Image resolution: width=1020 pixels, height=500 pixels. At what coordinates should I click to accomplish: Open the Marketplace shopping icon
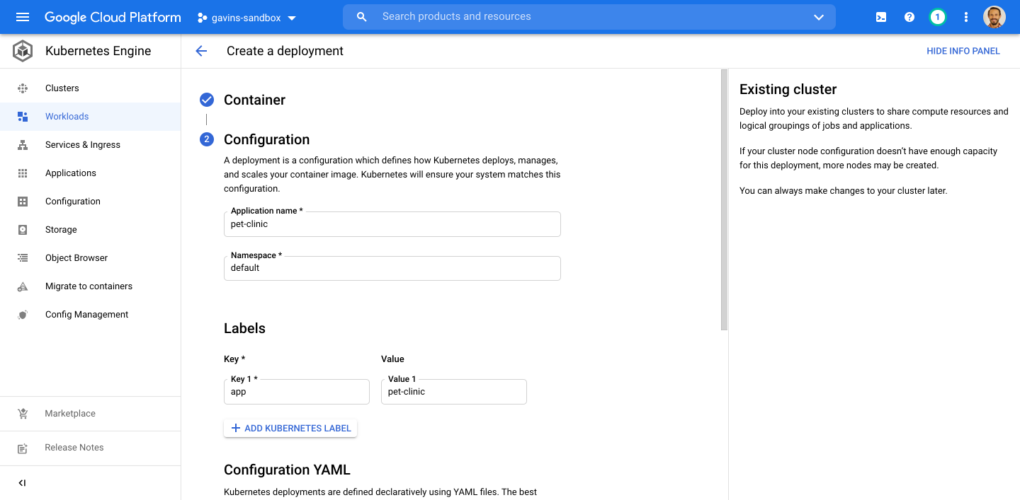[x=22, y=413]
